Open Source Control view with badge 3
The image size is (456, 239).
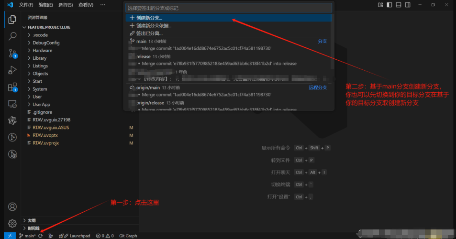point(13,54)
